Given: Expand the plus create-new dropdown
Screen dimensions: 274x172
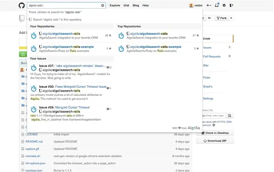Looking at the screenshot, I should [208, 6].
